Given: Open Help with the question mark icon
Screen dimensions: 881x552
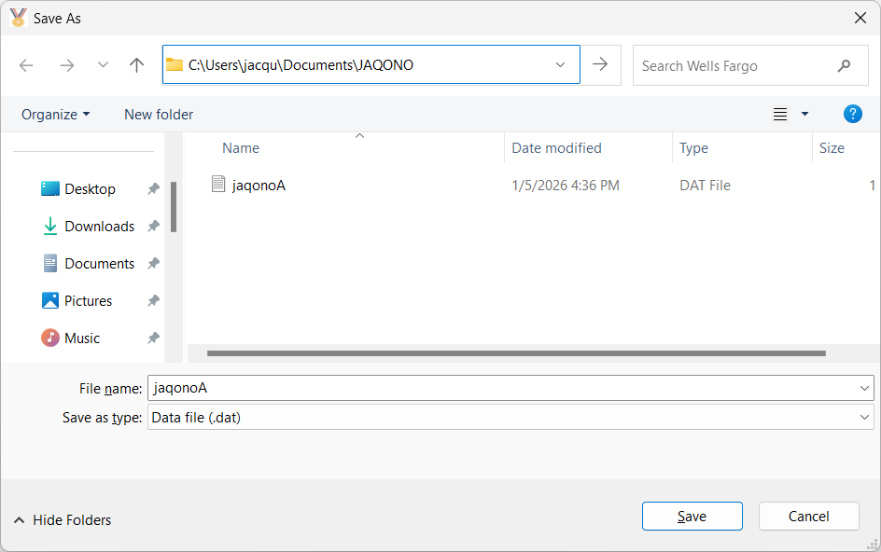Looking at the screenshot, I should pos(852,114).
